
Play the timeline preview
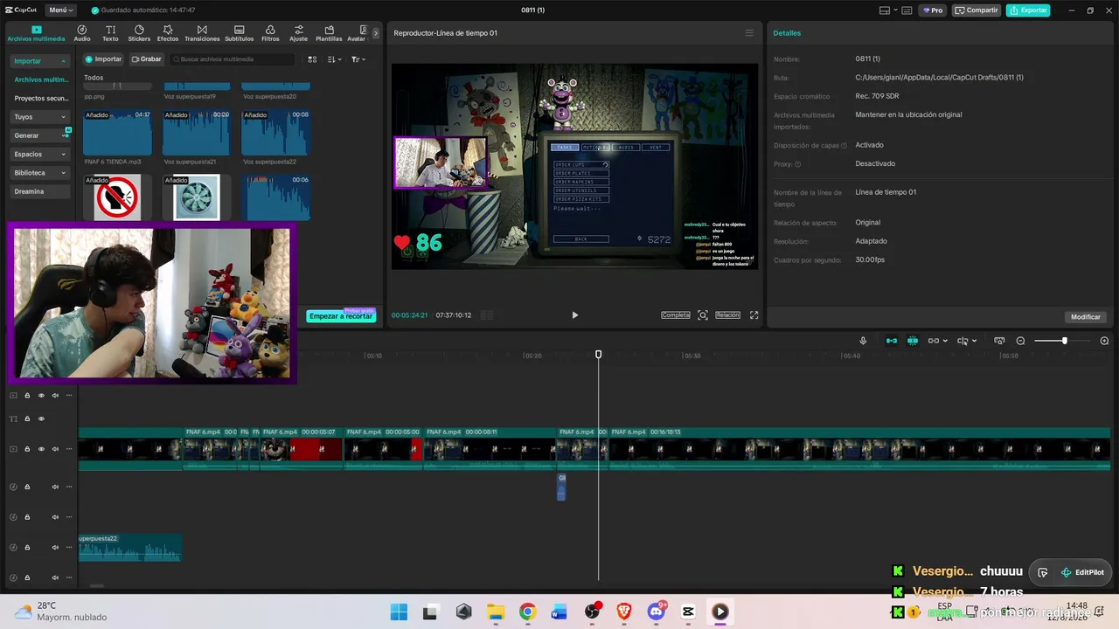[574, 315]
